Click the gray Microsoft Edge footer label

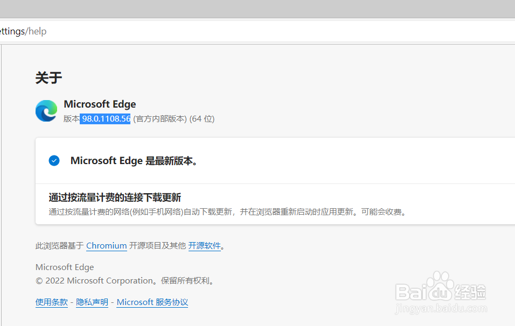(65, 267)
